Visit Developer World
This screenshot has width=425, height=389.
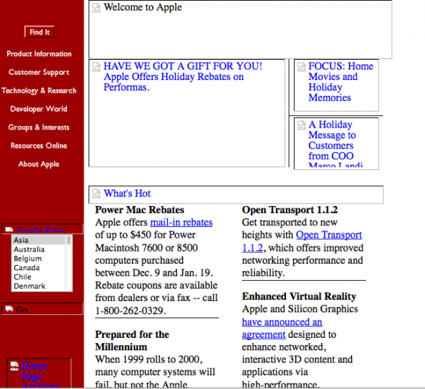point(39,109)
